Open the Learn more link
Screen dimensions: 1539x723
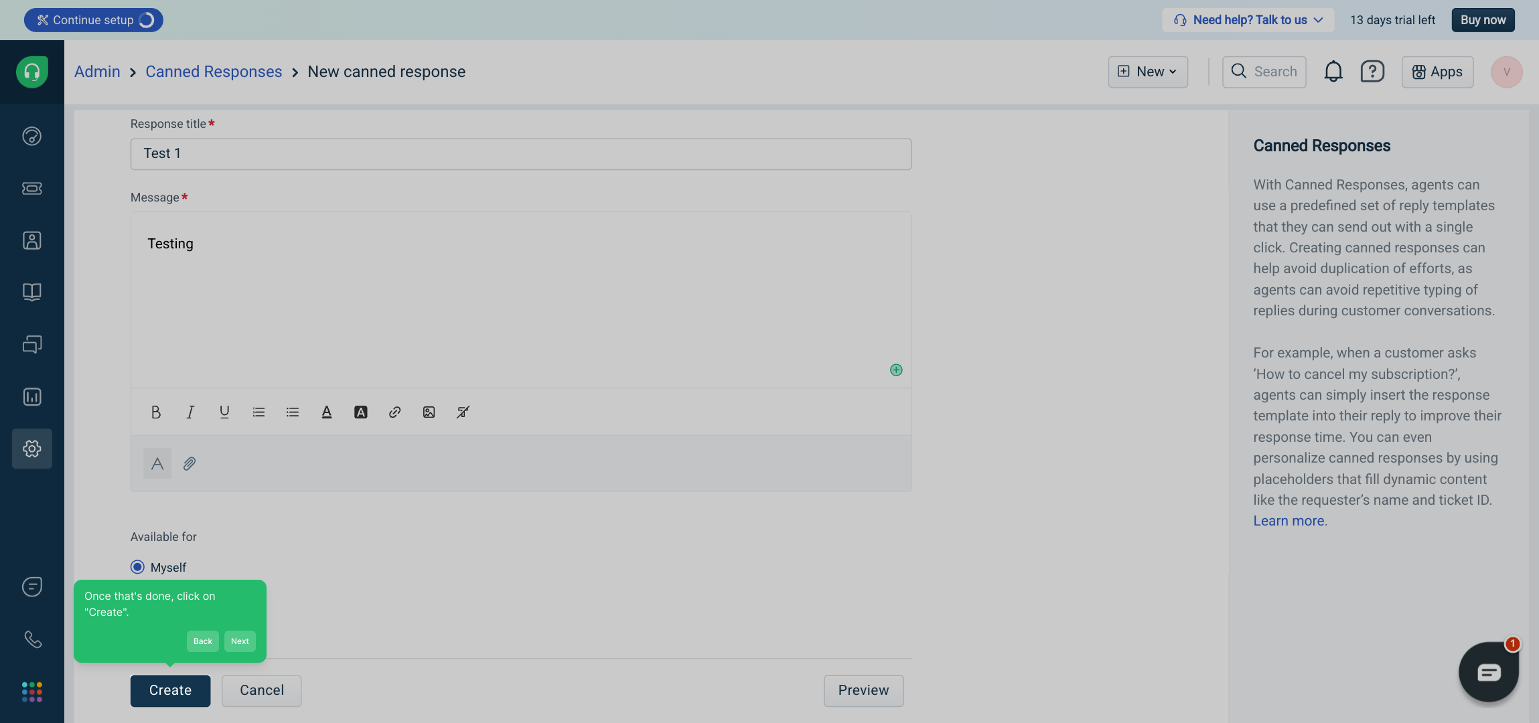[x=1289, y=521]
